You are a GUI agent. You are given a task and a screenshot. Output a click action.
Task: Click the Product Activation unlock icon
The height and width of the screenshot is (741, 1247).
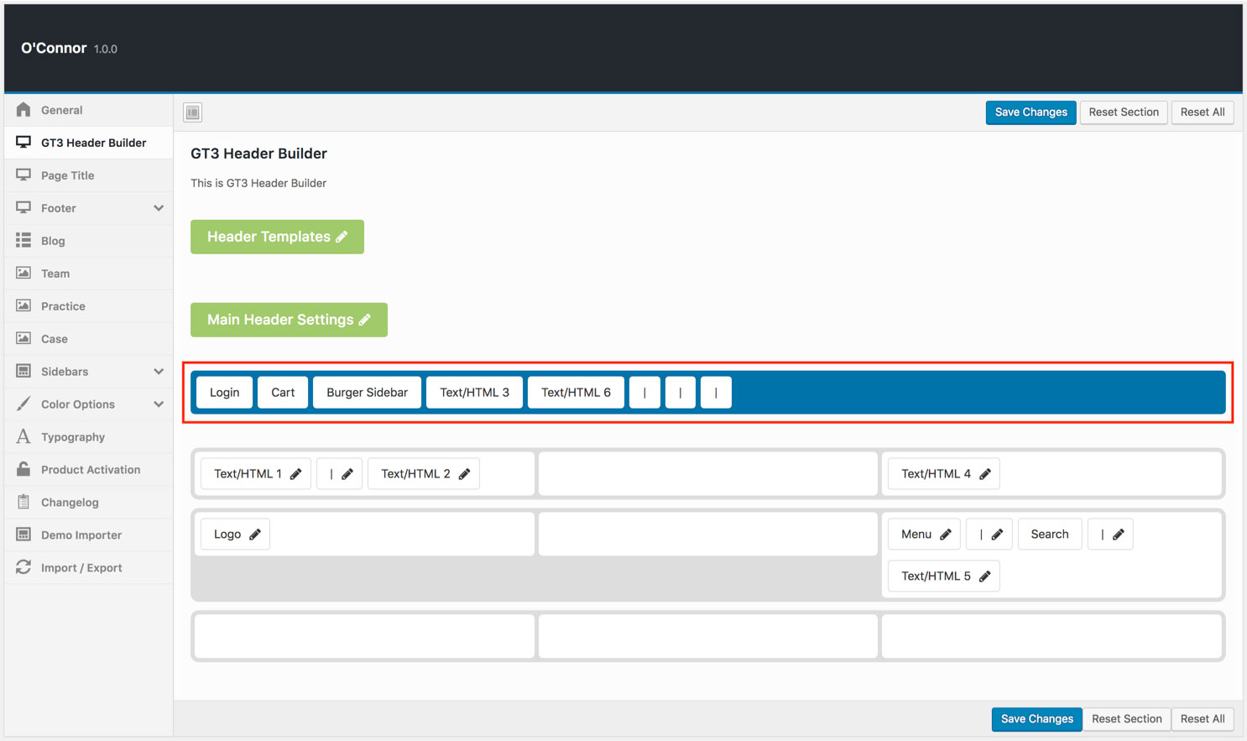23,470
